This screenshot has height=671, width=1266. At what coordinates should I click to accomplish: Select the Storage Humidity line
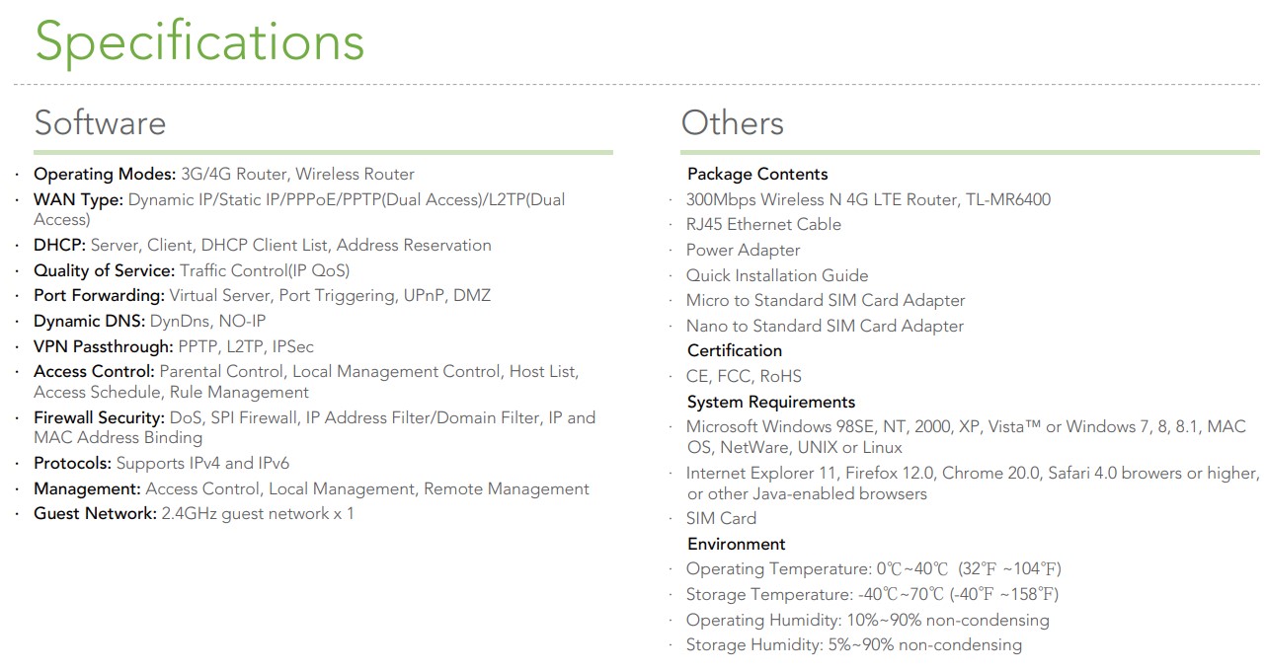[853, 645]
